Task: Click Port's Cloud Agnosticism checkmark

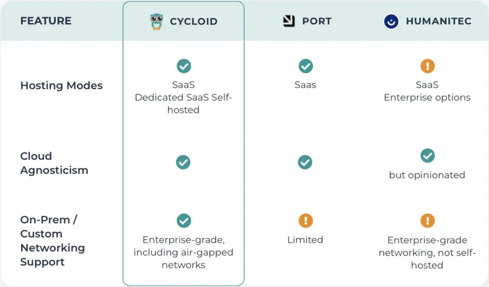Action: click(305, 162)
